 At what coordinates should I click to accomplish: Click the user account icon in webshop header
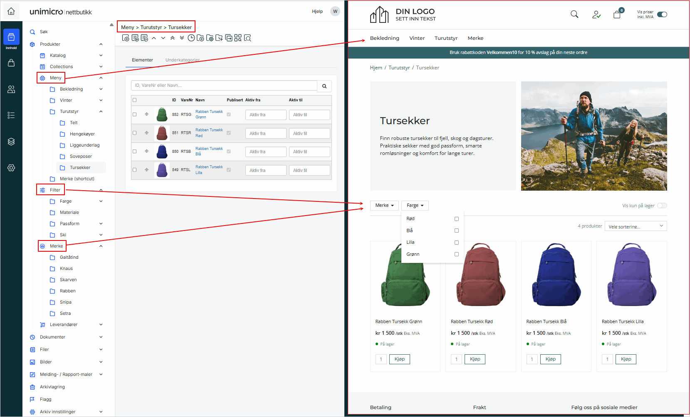pos(596,15)
